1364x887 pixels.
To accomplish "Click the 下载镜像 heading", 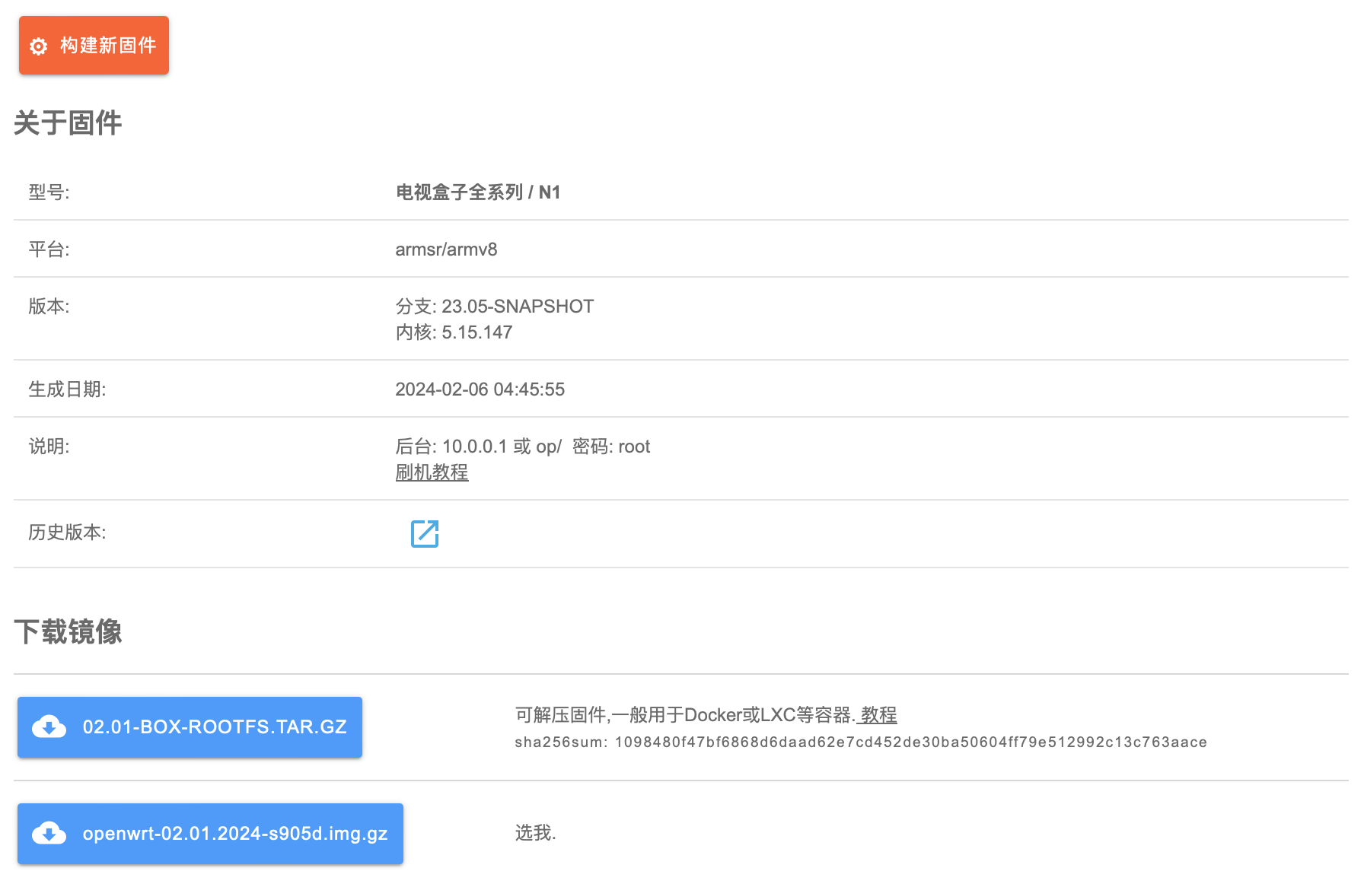I will point(68,631).
